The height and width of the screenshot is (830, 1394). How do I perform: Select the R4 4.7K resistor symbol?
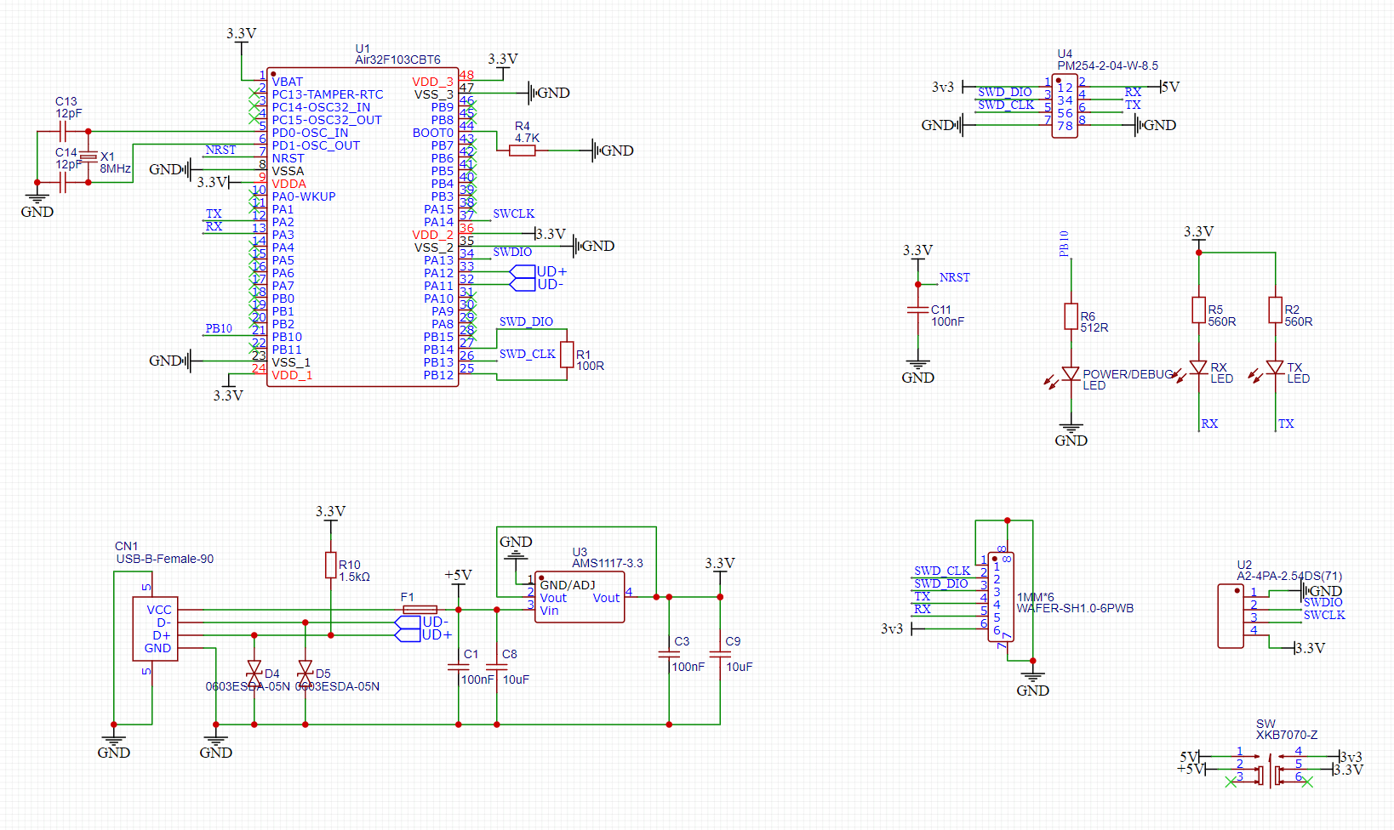(522, 151)
